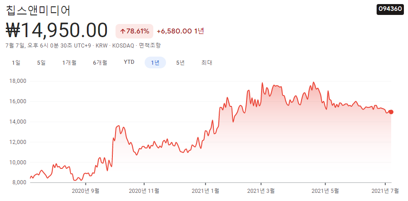Click the 2020년 9월 axis label
408x201 pixels.
tap(86, 191)
